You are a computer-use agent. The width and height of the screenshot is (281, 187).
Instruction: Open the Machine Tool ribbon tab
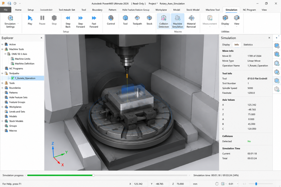pyautogui.click(x=213, y=10)
